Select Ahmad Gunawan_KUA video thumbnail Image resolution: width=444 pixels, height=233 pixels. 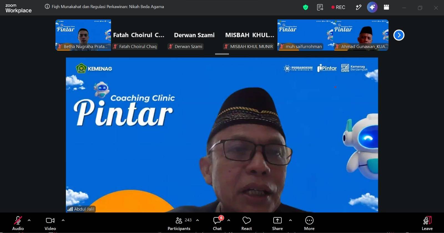(x=361, y=35)
